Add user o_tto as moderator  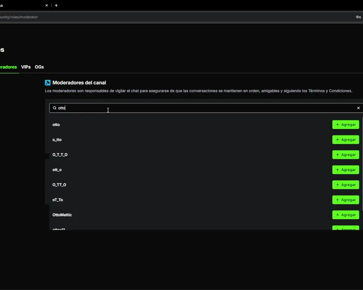click(346, 140)
